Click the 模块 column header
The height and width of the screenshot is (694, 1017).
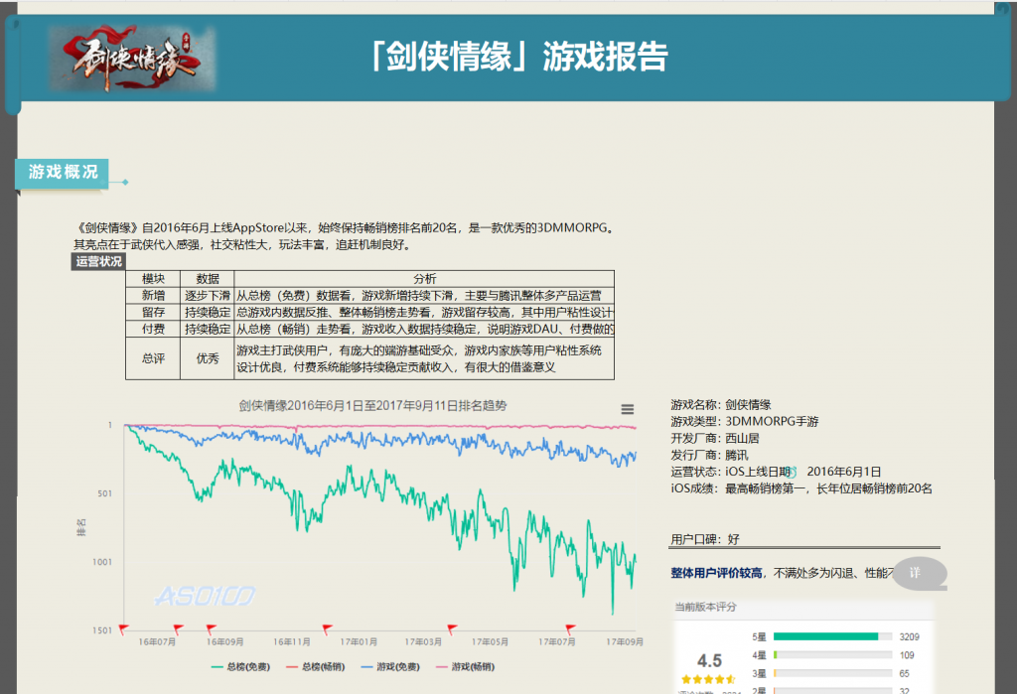(153, 278)
